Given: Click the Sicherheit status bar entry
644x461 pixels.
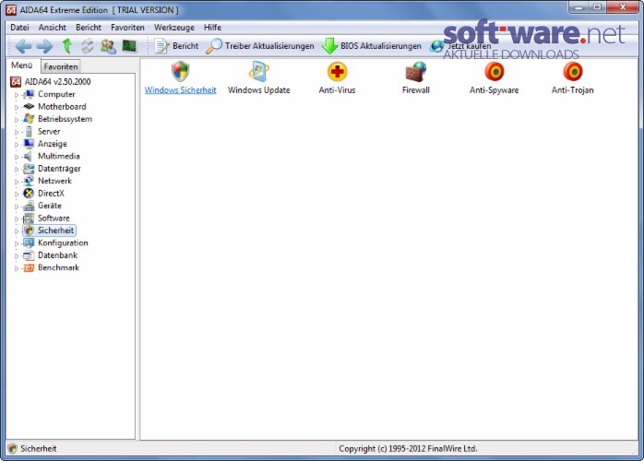Looking at the screenshot, I should [x=32, y=449].
